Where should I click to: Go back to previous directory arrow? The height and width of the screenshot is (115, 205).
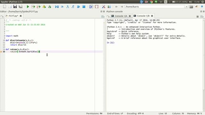pyautogui.click(x=116, y=7)
